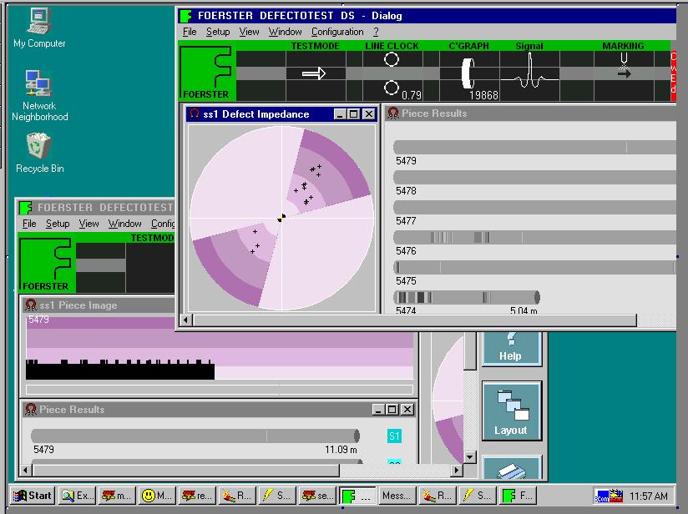Click the printer icon button below Layout
The image size is (688, 514).
tap(512, 468)
